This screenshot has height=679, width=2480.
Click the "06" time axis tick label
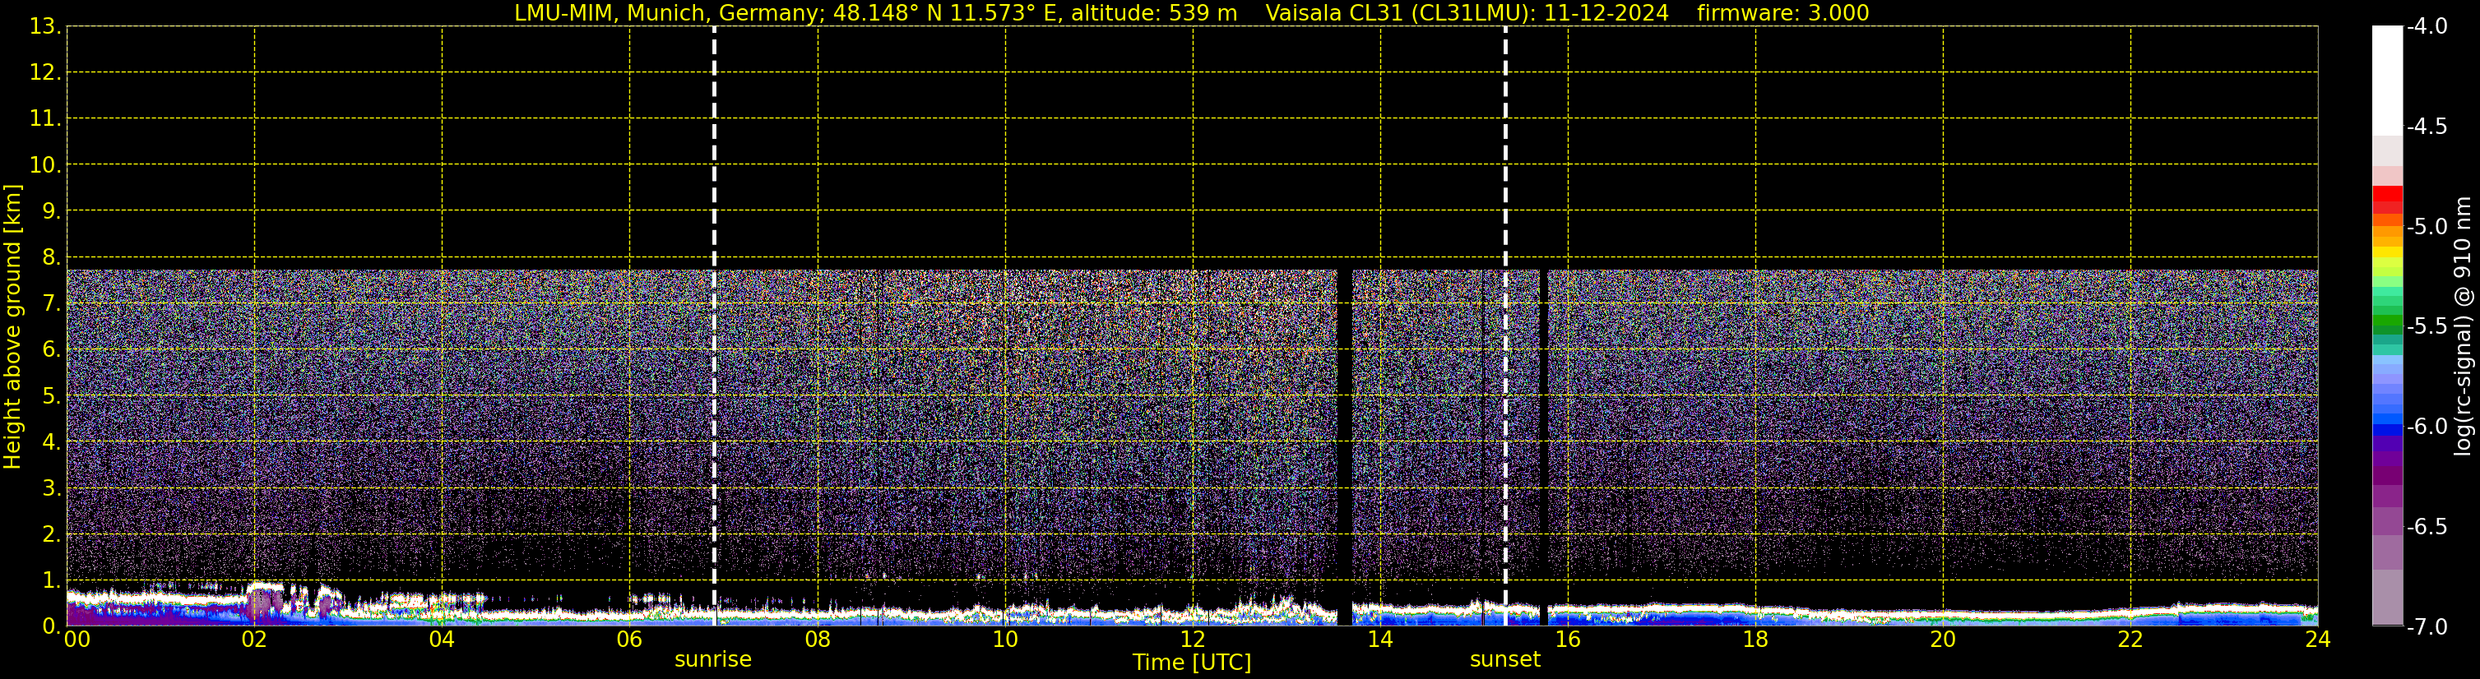click(629, 640)
